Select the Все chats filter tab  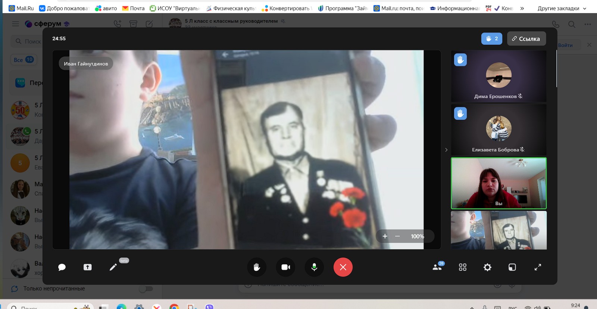pos(24,60)
